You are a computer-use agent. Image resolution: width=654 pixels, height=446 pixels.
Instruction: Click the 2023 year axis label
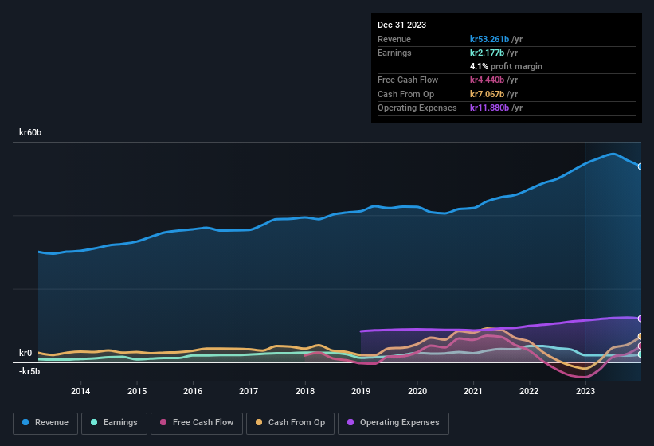click(585, 391)
